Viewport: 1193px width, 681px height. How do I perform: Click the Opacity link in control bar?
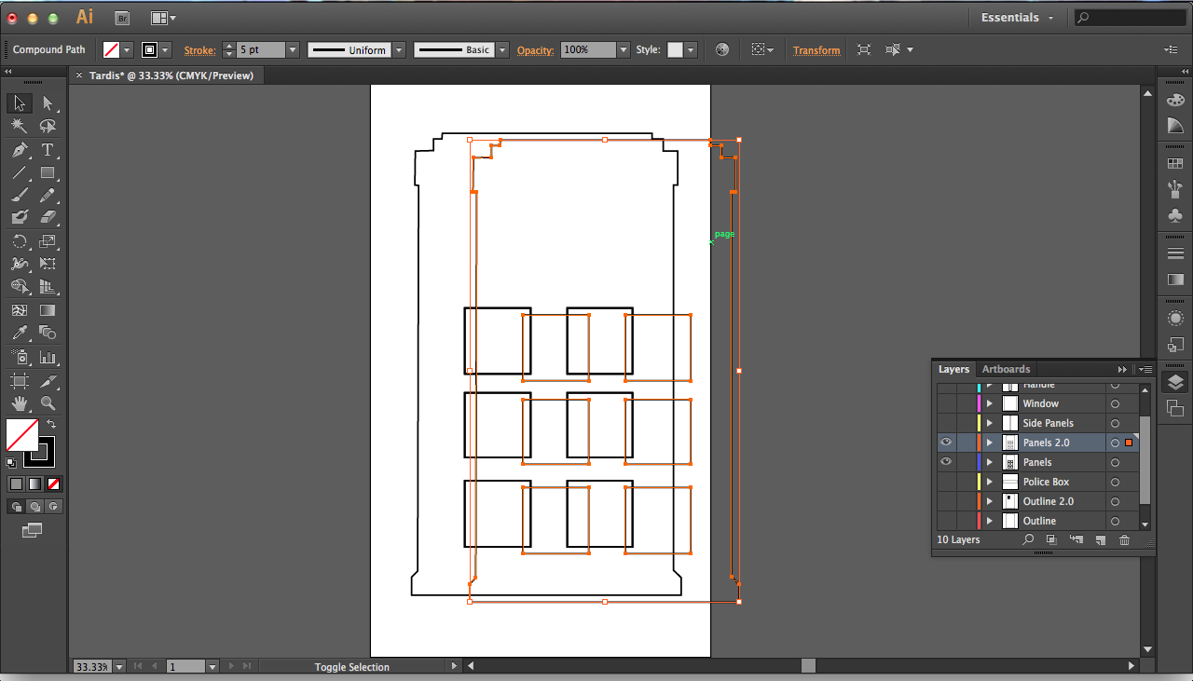(x=535, y=50)
